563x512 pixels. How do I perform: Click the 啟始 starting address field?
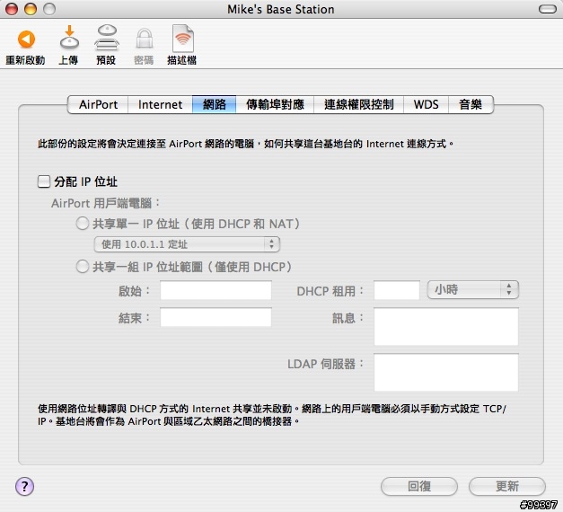tap(216, 290)
